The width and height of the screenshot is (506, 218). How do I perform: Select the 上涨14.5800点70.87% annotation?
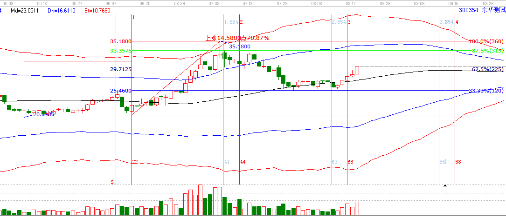pos(237,38)
